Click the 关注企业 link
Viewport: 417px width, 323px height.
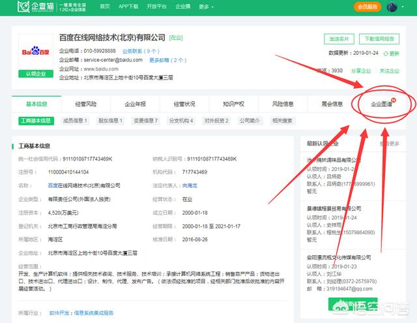pos(390,71)
